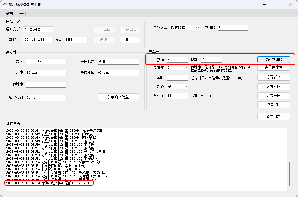
Task: Click the 输出延时 field showing 21 秒
Action: [x=46, y=98]
